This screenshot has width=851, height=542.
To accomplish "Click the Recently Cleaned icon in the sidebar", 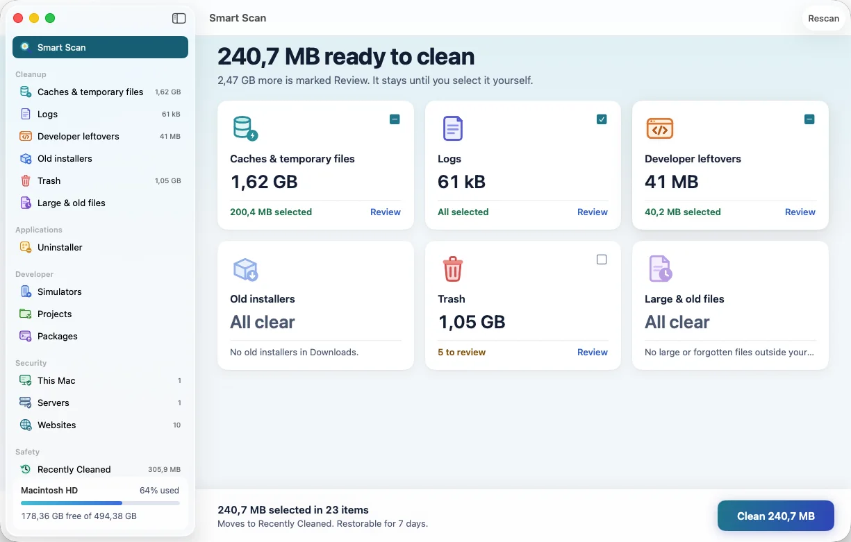I will 25,469.
